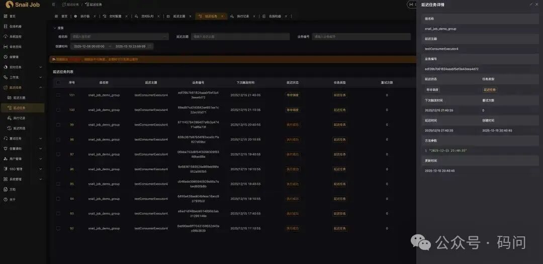Click the 重试任务 sidebar icon
The width and height of the screenshot is (543, 264).
[x=5, y=139]
